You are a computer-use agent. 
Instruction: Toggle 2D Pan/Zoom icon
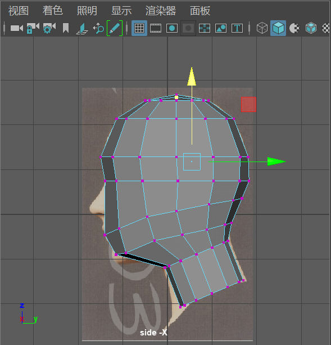pyautogui.click(x=98, y=28)
